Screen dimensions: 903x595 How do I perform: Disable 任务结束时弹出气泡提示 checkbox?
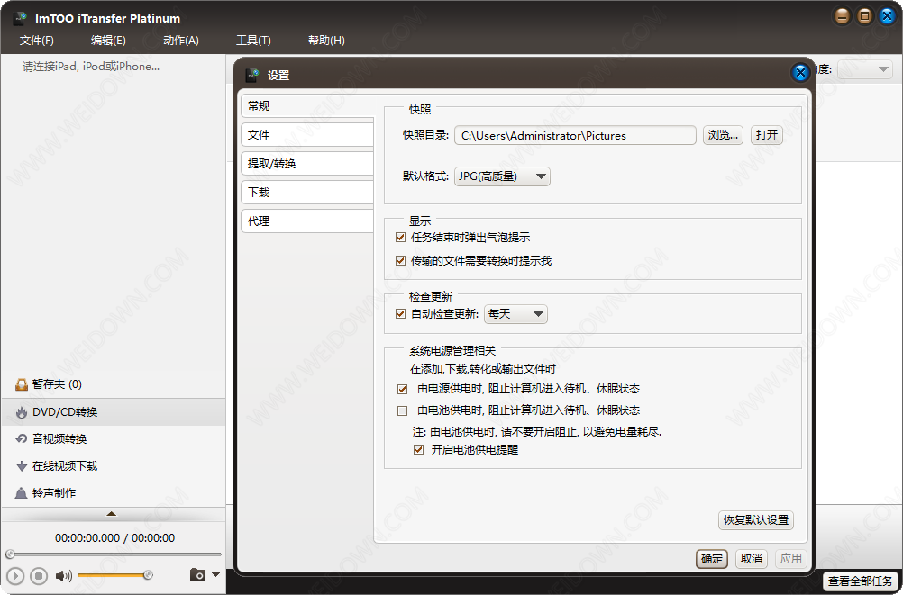click(401, 238)
